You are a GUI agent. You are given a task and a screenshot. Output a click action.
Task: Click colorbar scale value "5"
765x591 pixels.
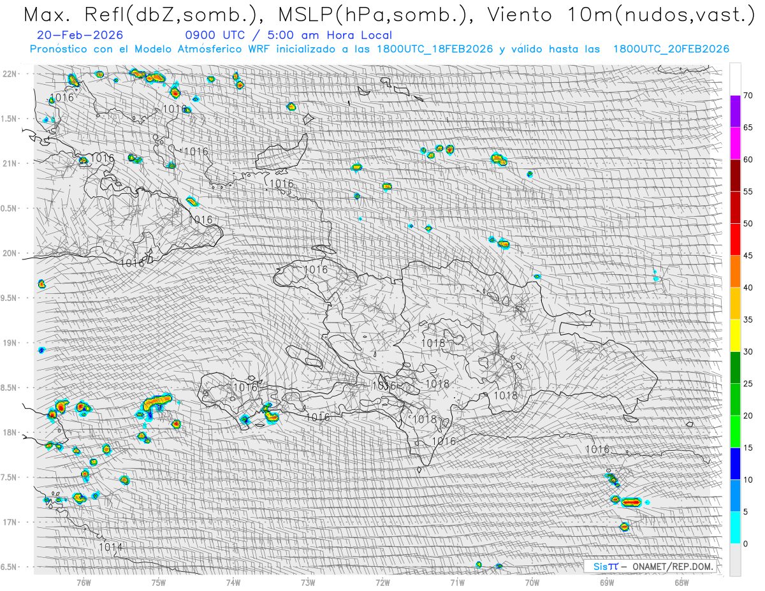click(745, 511)
